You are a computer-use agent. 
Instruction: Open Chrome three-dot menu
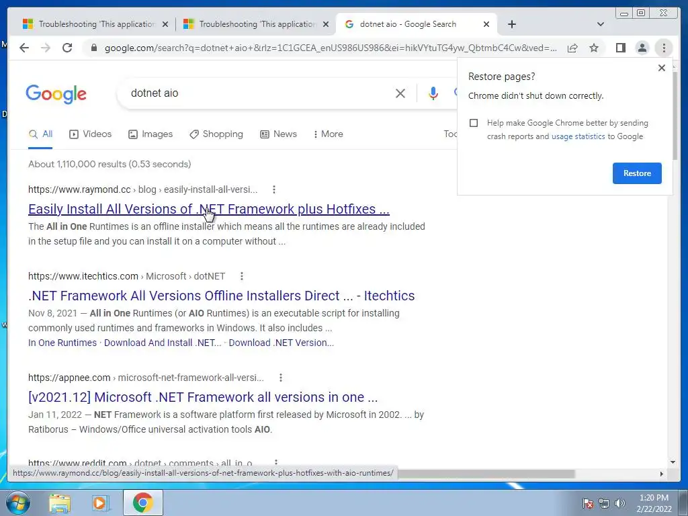coord(664,48)
